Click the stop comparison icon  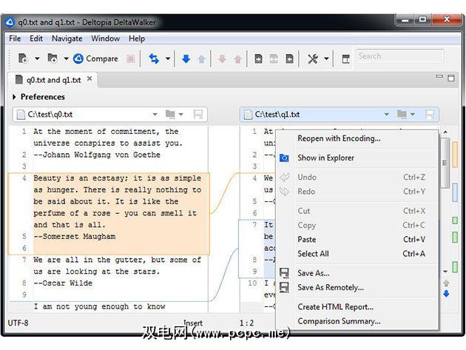click(x=130, y=59)
